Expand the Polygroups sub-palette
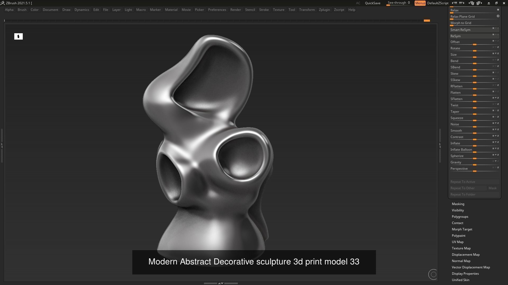 [460, 217]
